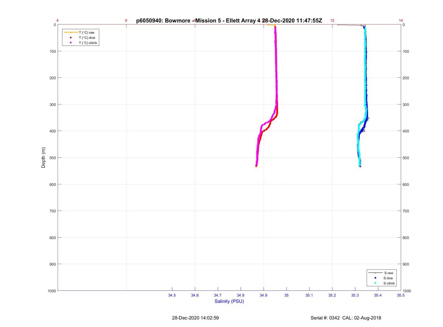443x327 pixels.
Task: Click salinity tick label 34.5
Action: pos(172,295)
